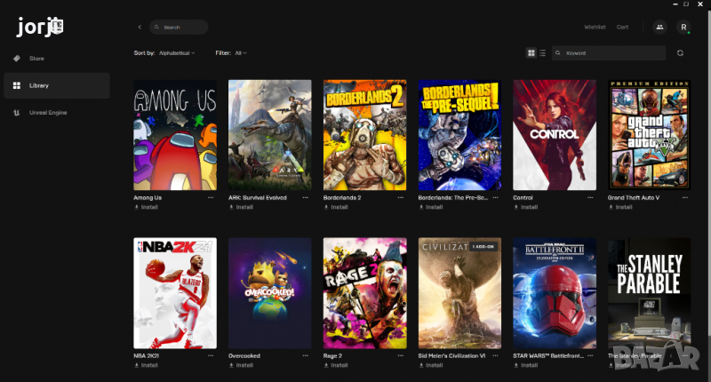711x382 pixels.
Task: Click the Among Us title text
Action: (148, 197)
